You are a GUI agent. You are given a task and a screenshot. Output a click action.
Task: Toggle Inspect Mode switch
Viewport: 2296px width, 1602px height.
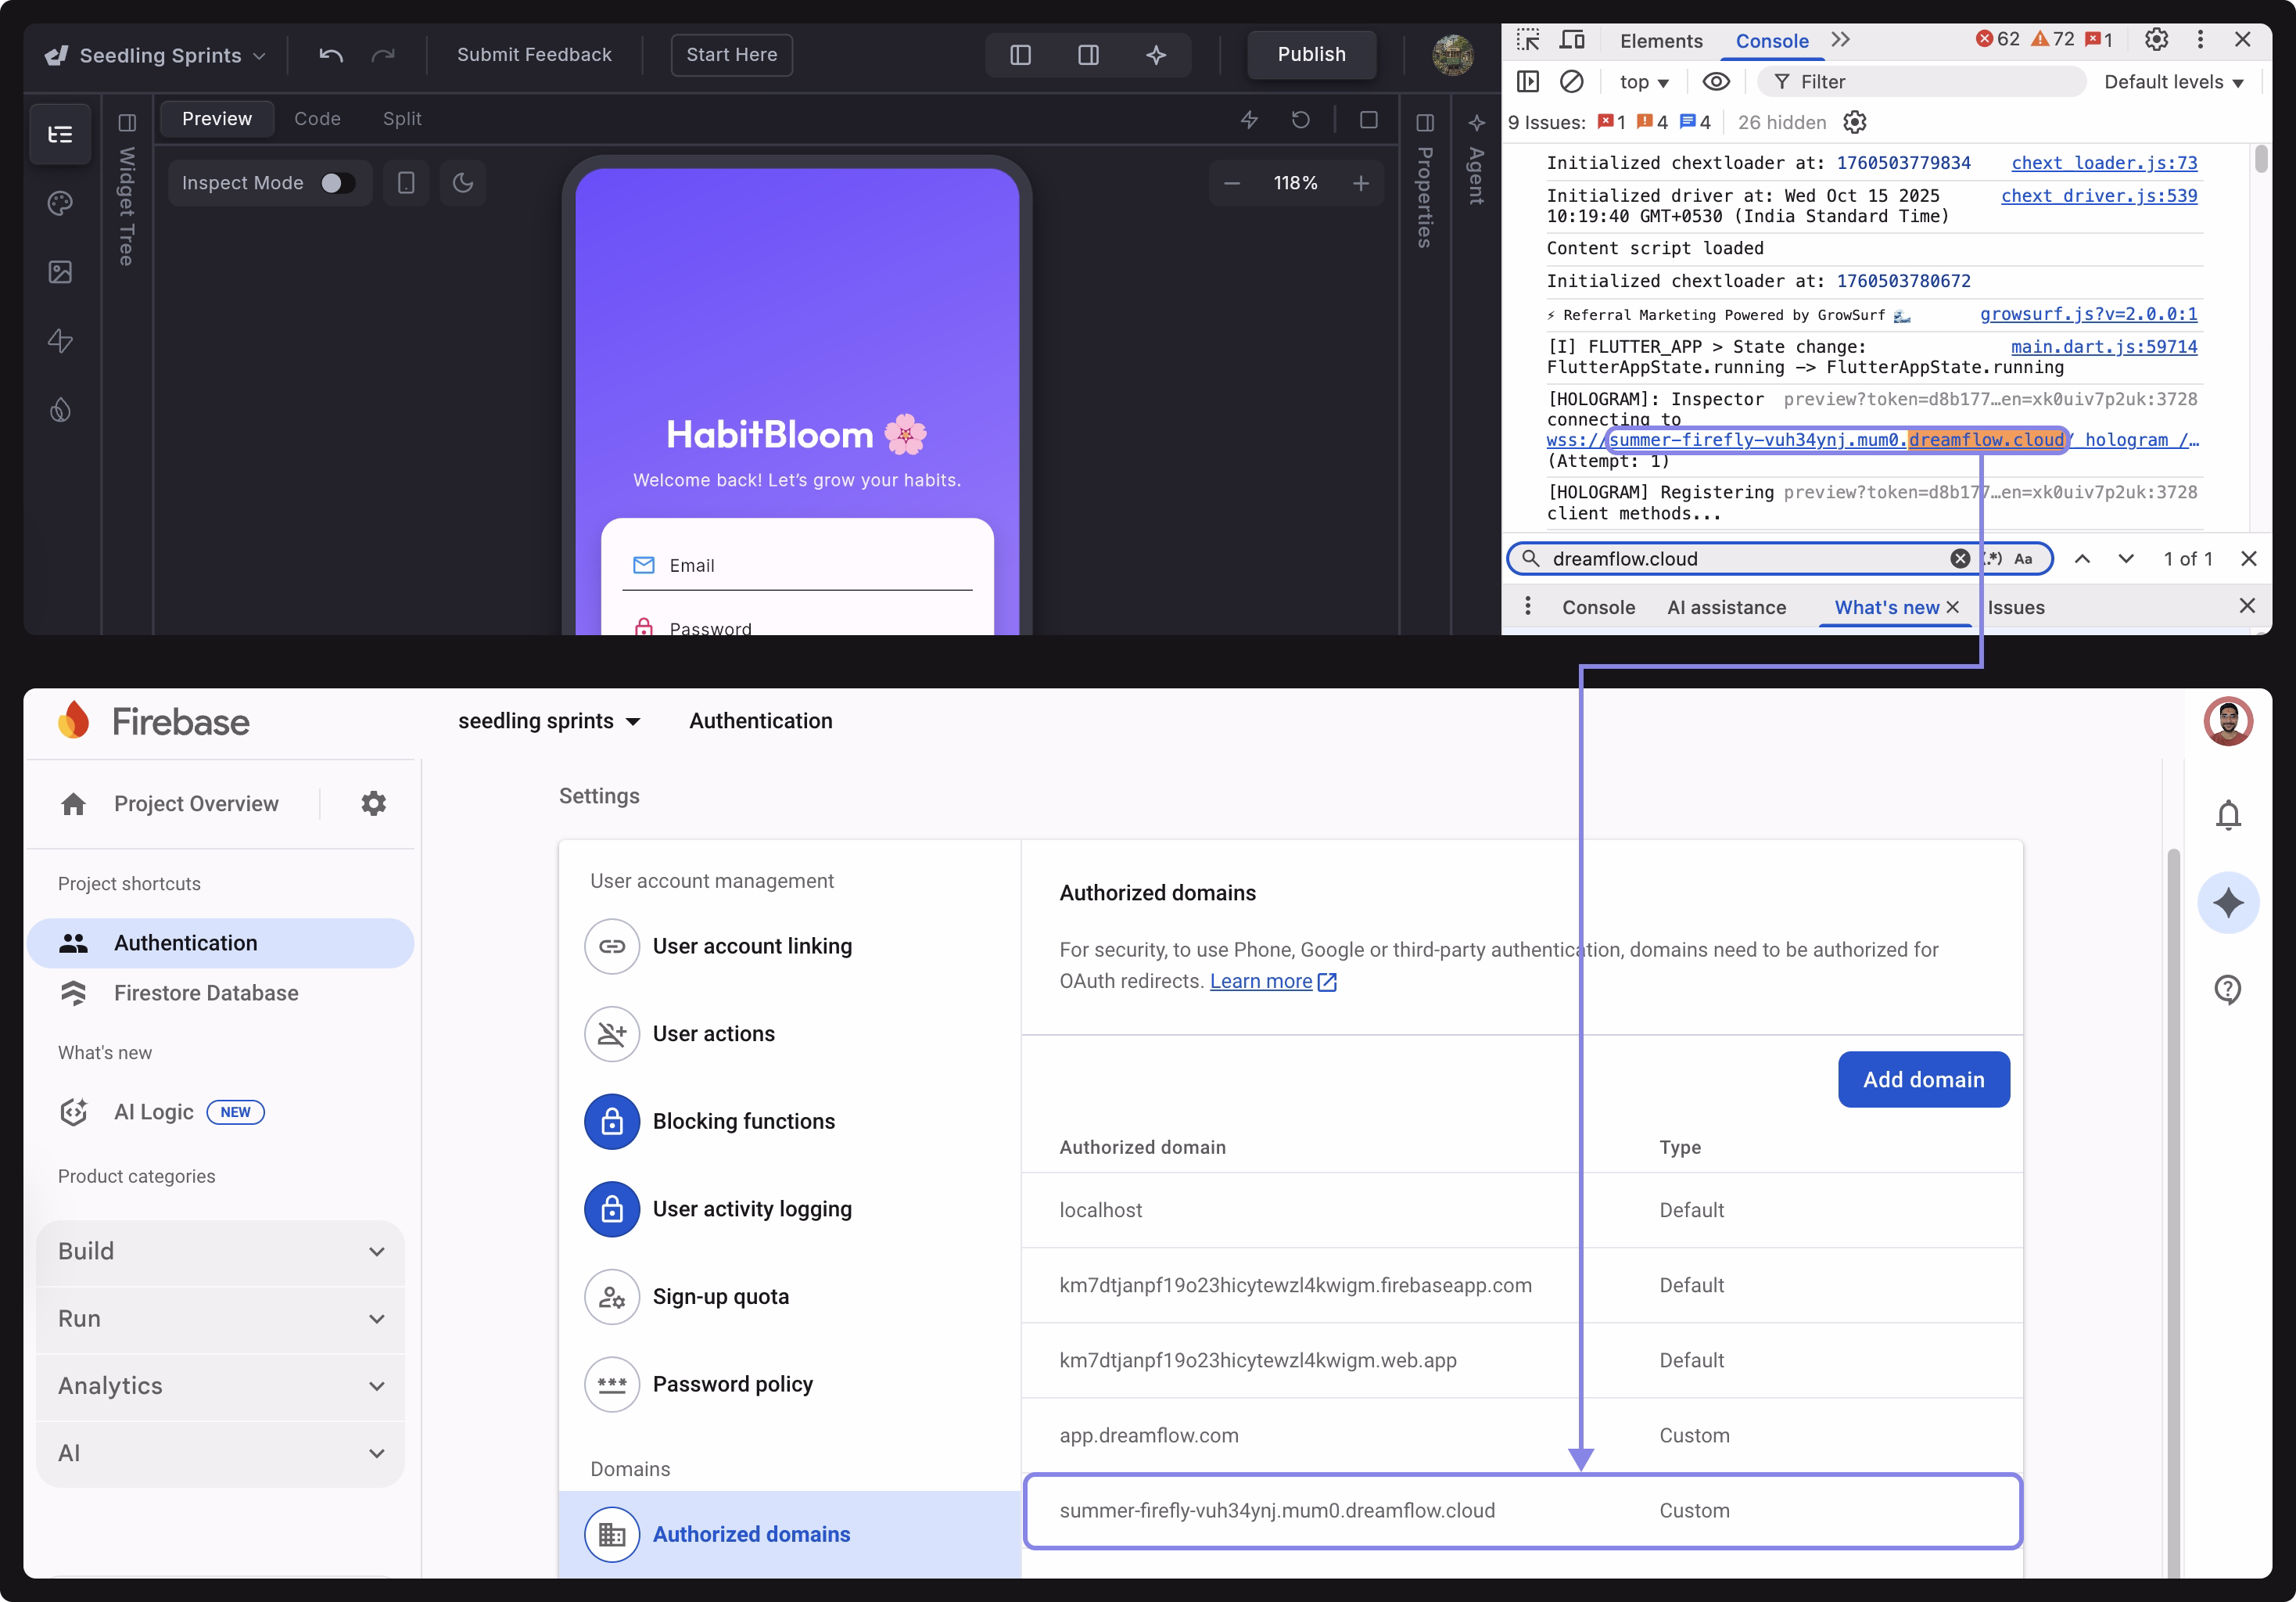[x=337, y=183]
